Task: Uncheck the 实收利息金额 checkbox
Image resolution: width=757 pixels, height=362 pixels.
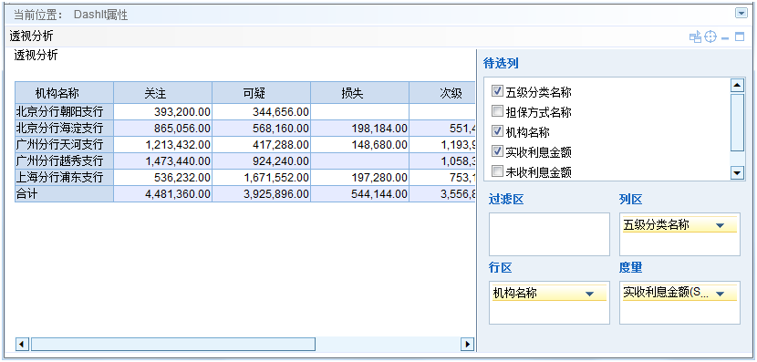Action: [x=497, y=151]
